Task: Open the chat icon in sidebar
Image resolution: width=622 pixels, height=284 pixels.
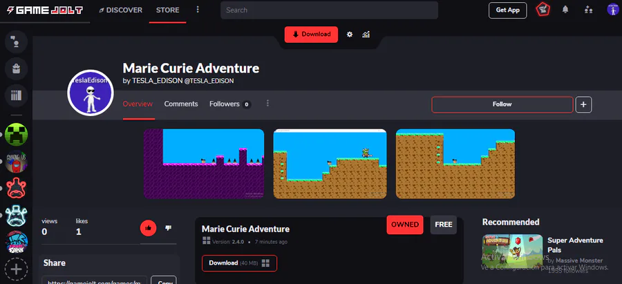Action: pyautogui.click(x=16, y=41)
